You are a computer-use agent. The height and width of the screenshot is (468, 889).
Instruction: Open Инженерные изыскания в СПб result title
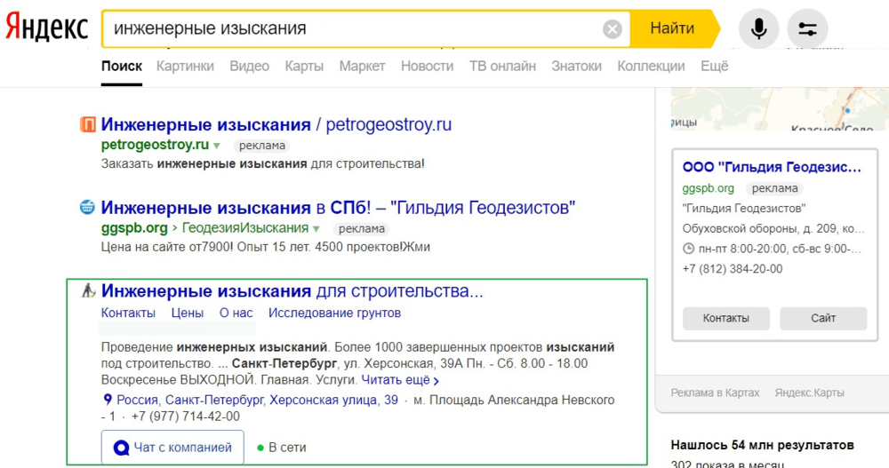[338, 208]
